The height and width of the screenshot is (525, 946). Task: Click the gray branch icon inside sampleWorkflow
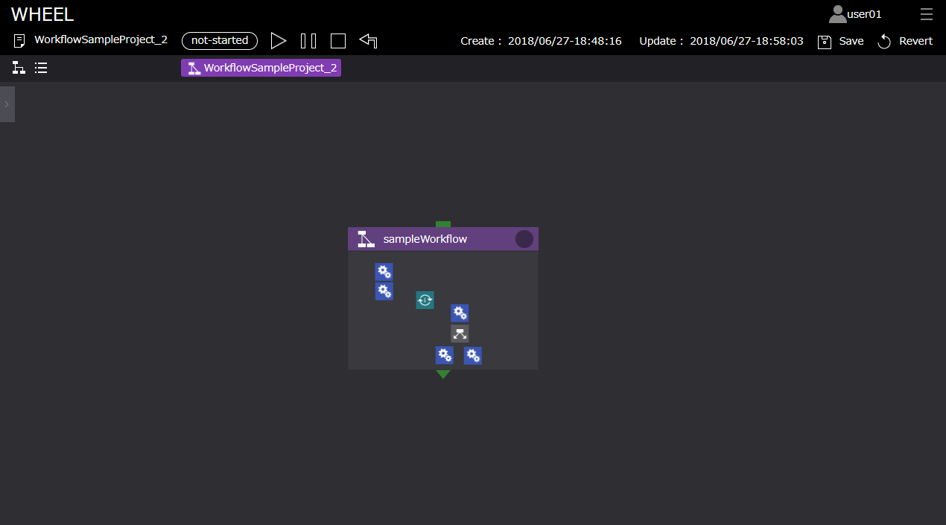(460, 334)
